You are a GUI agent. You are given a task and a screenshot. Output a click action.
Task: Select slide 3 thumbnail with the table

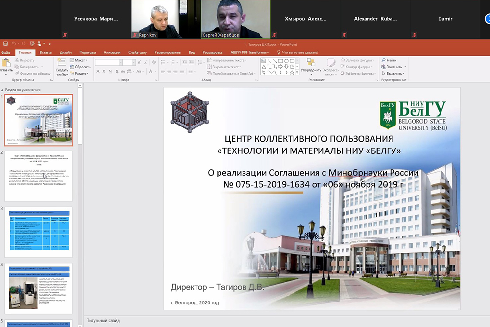coord(38,232)
